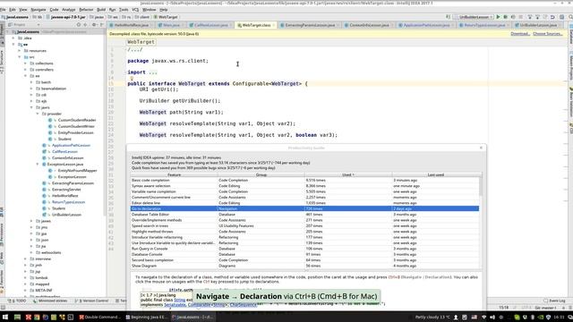Sort table by the Feature column header
The width and height of the screenshot is (573, 322).
tap(174, 175)
